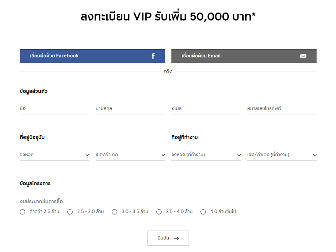Screen dimensions: 336x252
Task: Click into the อีเมล input field
Action: (x=206, y=109)
